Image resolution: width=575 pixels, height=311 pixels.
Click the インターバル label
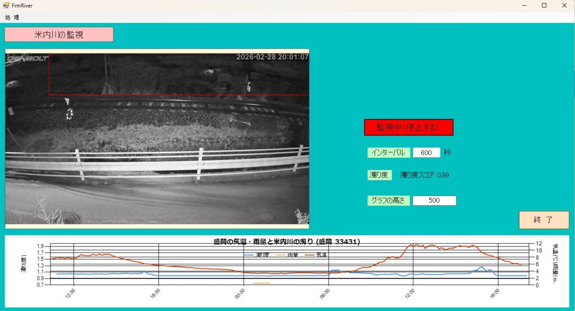point(389,153)
